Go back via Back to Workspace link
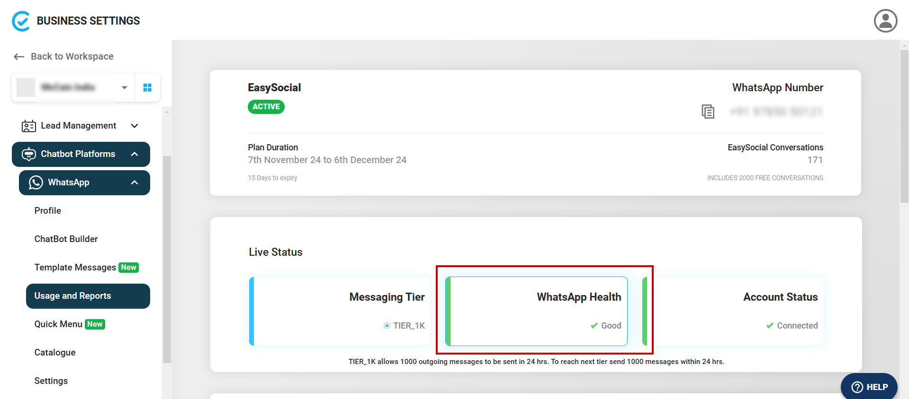Screen dimensions: 909x399 [x=72, y=57]
